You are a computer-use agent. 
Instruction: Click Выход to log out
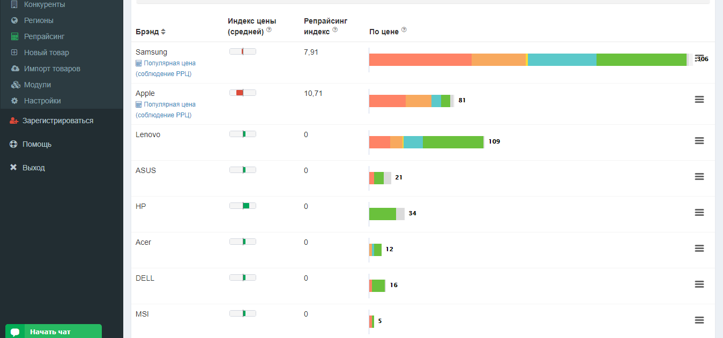point(34,168)
